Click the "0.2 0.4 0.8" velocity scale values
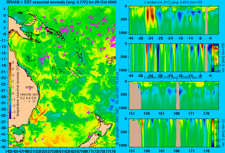 point(28,98)
